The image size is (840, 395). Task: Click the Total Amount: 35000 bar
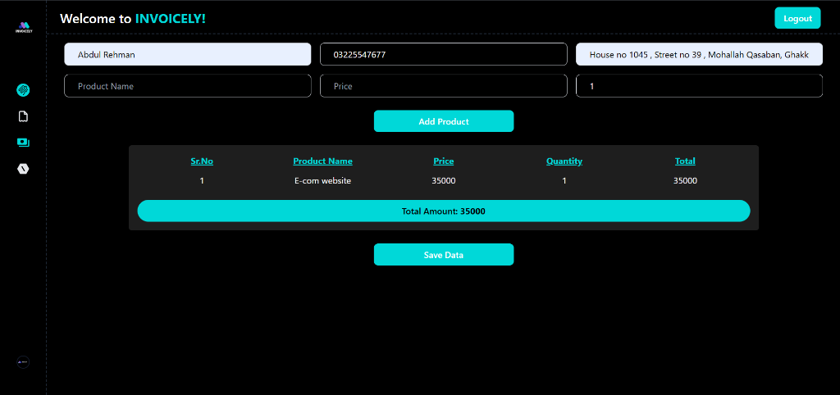coord(444,211)
